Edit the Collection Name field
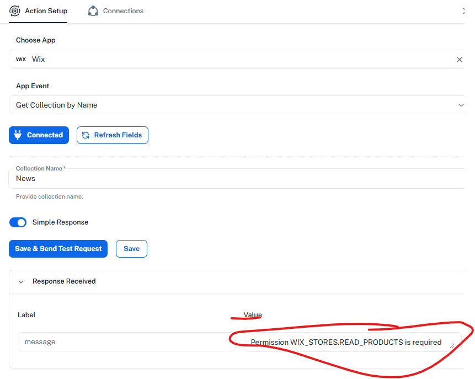The image size is (475, 379). pos(236,178)
